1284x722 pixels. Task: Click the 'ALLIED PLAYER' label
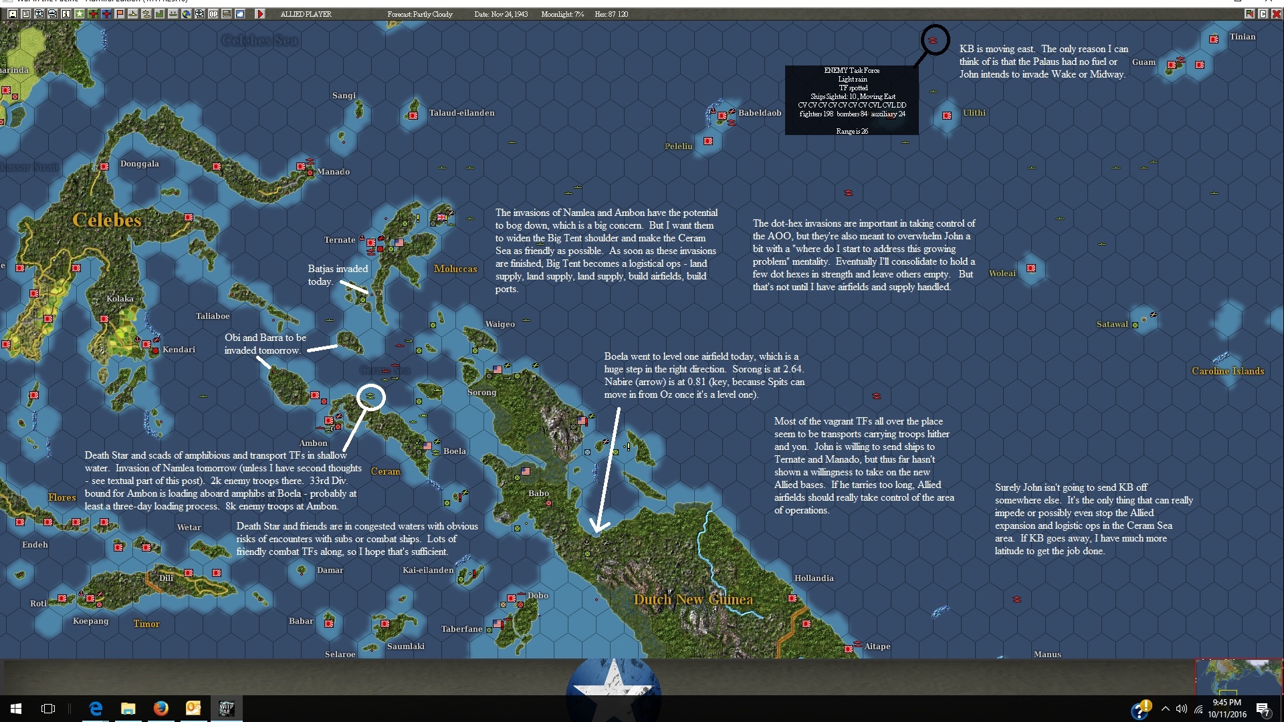306,14
